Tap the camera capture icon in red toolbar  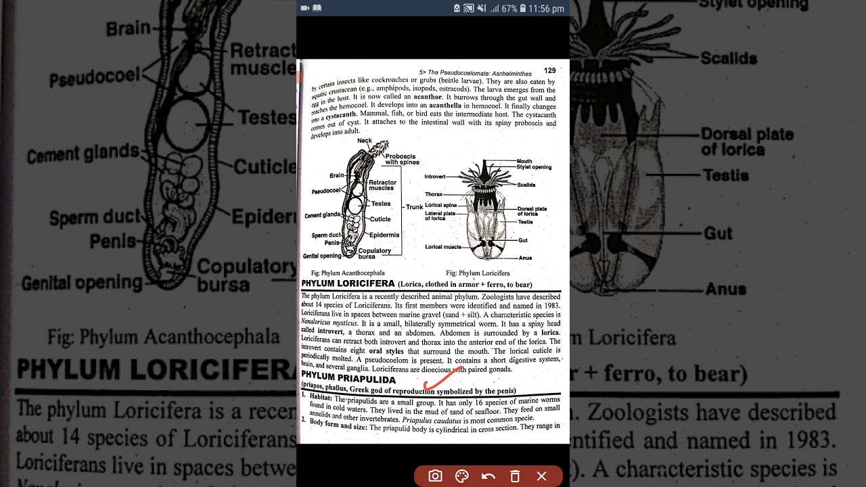click(x=435, y=476)
